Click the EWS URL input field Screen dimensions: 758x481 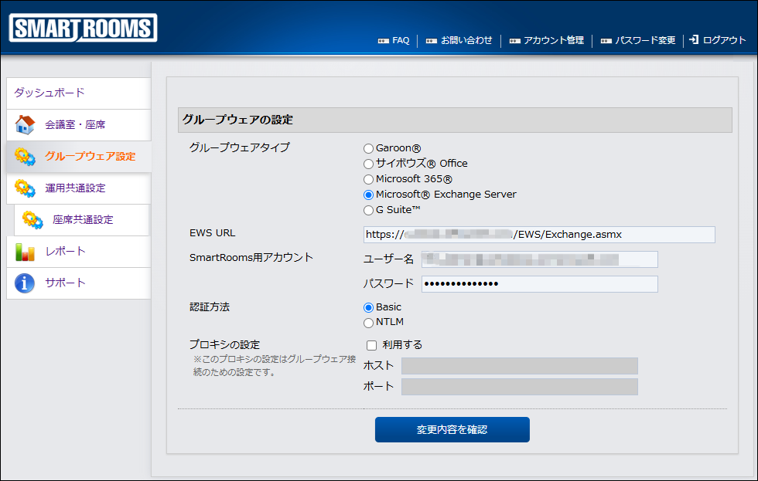pyautogui.click(x=539, y=235)
